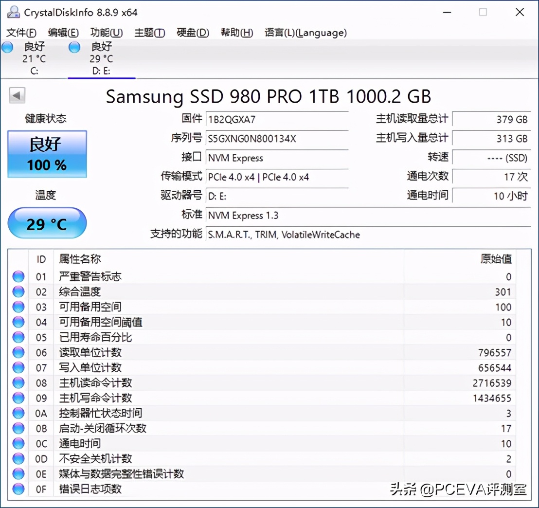
Task: Click the status dot for 控制器忙状态时间
Action: point(18,413)
